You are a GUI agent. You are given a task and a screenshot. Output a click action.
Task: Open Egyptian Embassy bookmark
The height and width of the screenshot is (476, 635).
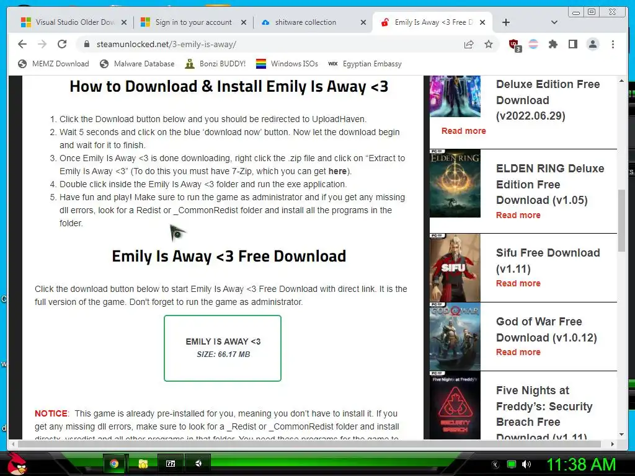point(365,64)
